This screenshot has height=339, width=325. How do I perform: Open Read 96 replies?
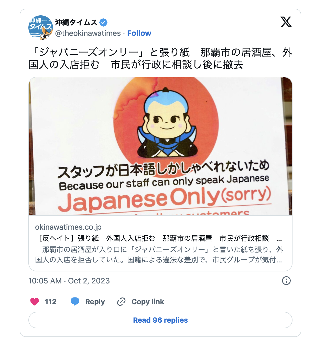pos(160,320)
